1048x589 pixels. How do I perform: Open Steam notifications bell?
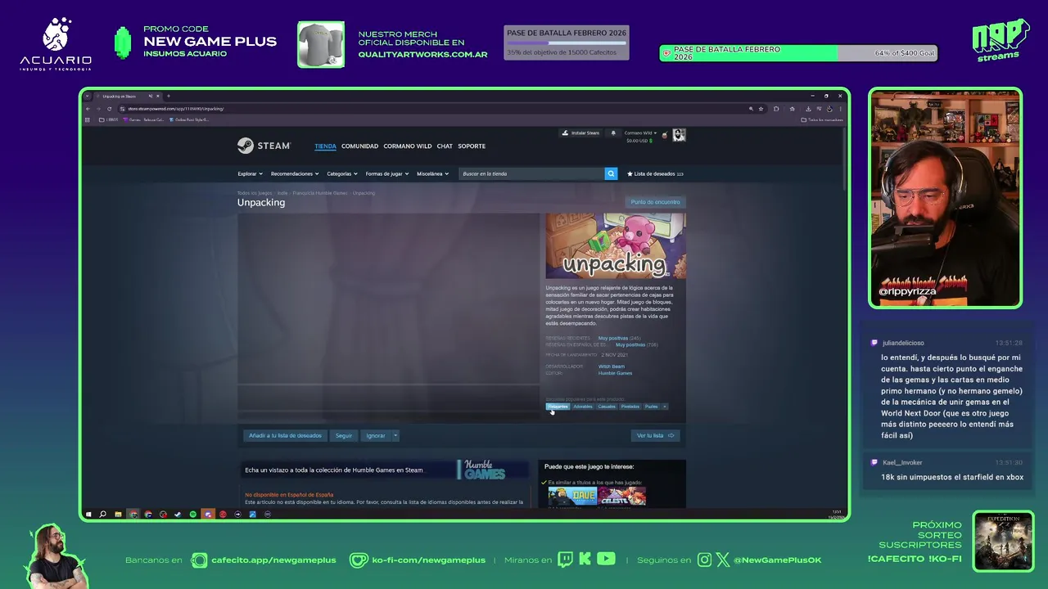click(x=613, y=133)
